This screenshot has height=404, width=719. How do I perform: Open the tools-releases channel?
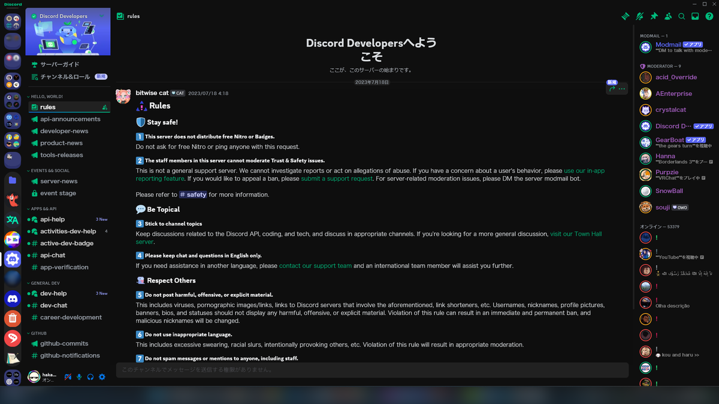click(x=70, y=155)
